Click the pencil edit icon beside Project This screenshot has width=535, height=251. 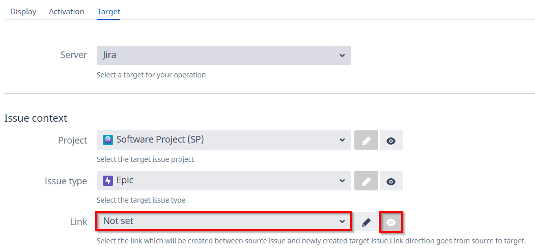point(366,141)
